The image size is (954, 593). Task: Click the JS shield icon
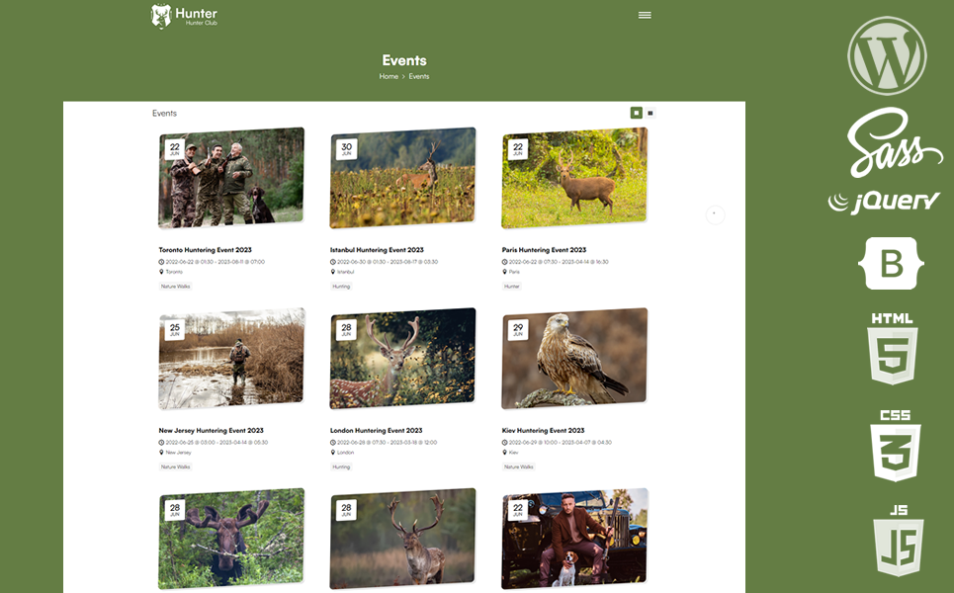tap(897, 540)
